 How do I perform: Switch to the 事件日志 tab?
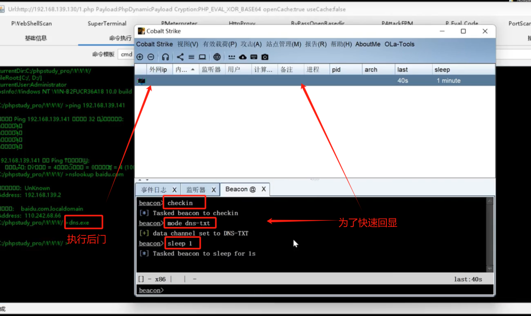(153, 190)
